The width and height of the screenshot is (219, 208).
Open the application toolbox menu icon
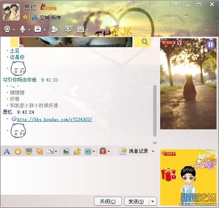pyautogui.click(x=103, y=151)
